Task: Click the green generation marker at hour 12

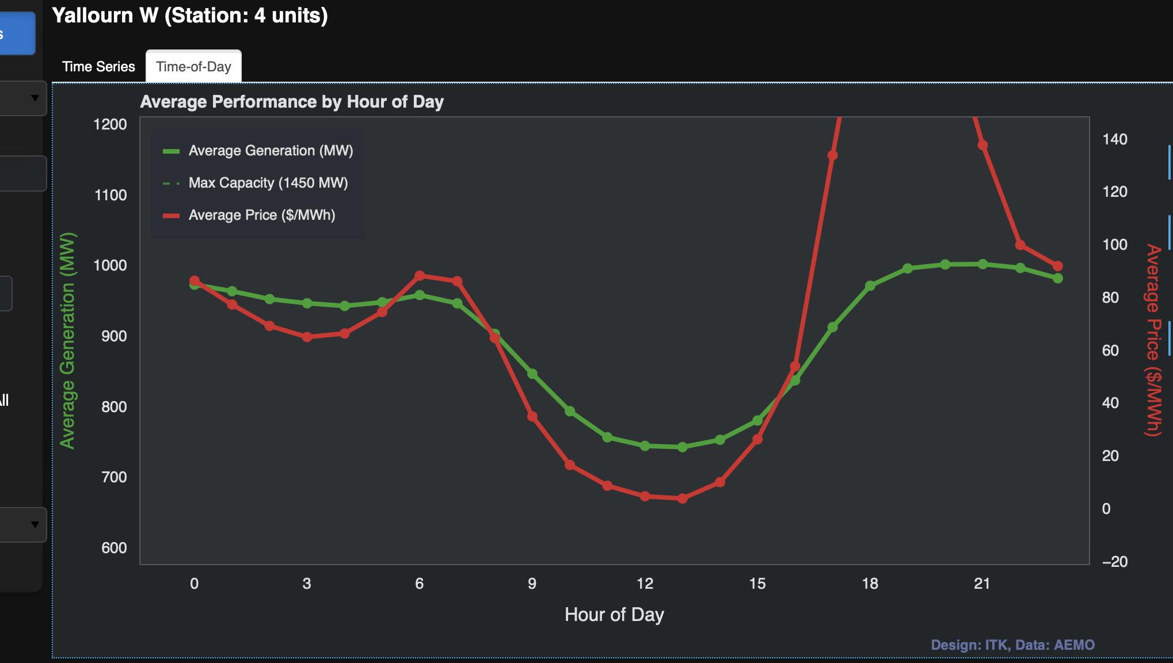Action: pyautogui.click(x=645, y=445)
